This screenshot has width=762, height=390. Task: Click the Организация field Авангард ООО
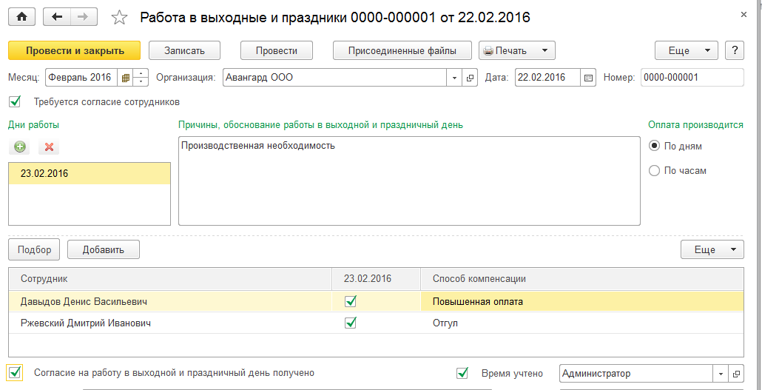[335, 77]
